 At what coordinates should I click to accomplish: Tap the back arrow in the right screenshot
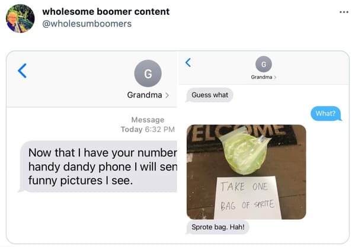tap(188, 63)
